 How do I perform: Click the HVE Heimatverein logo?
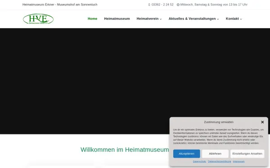coord(38,19)
